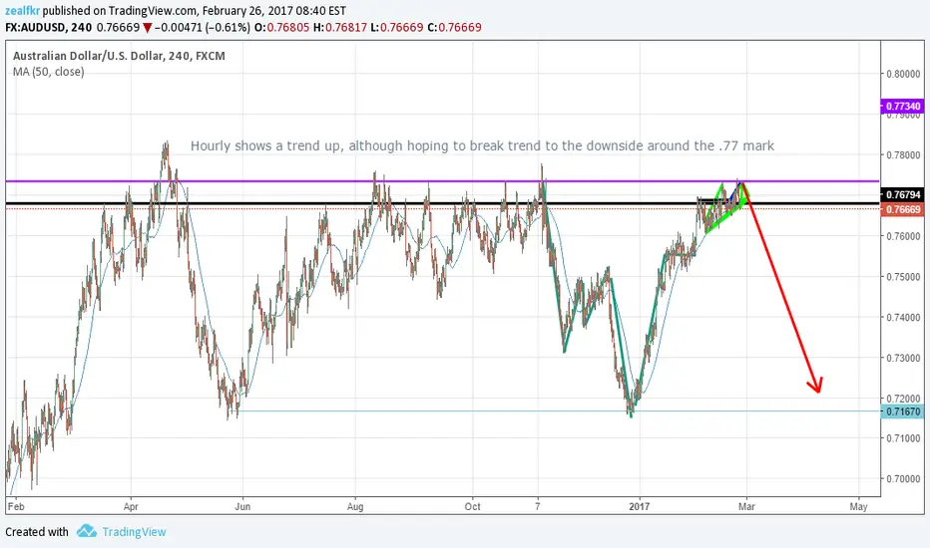
Task: Click the 0.71000 price axis value
Action: click(x=903, y=438)
